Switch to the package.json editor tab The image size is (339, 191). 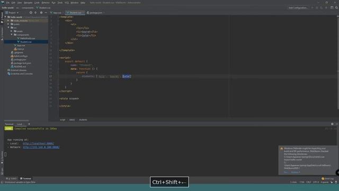point(95,13)
